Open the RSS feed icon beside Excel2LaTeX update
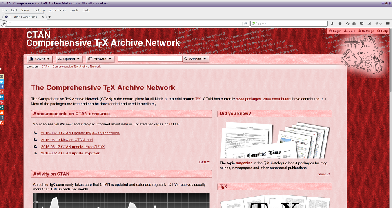This screenshot has height=208, width=392. tap(35, 146)
